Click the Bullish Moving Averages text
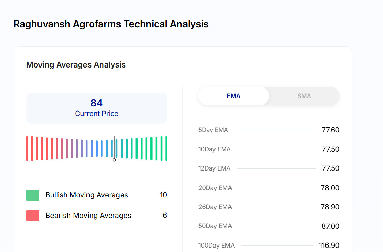This screenshot has width=383, height=252. coord(87,195)
